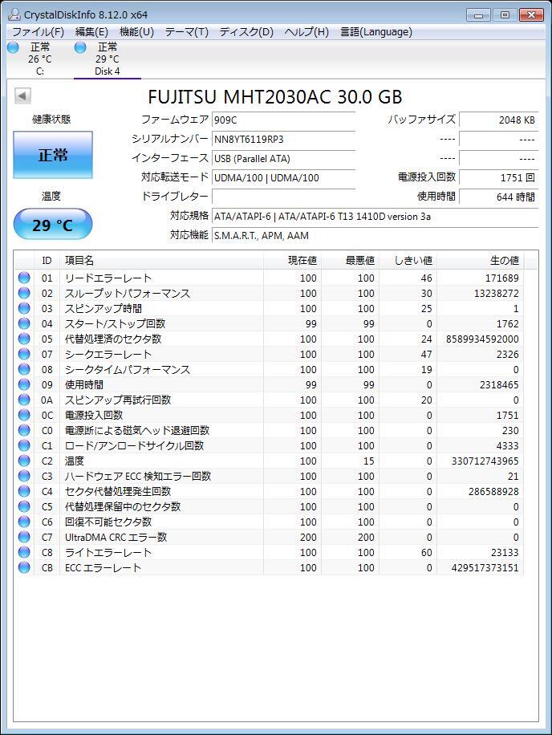The width and height of the screenshot is (552, 735).
Task: Switch to the C: disk tab
Action: coord(40,59)
